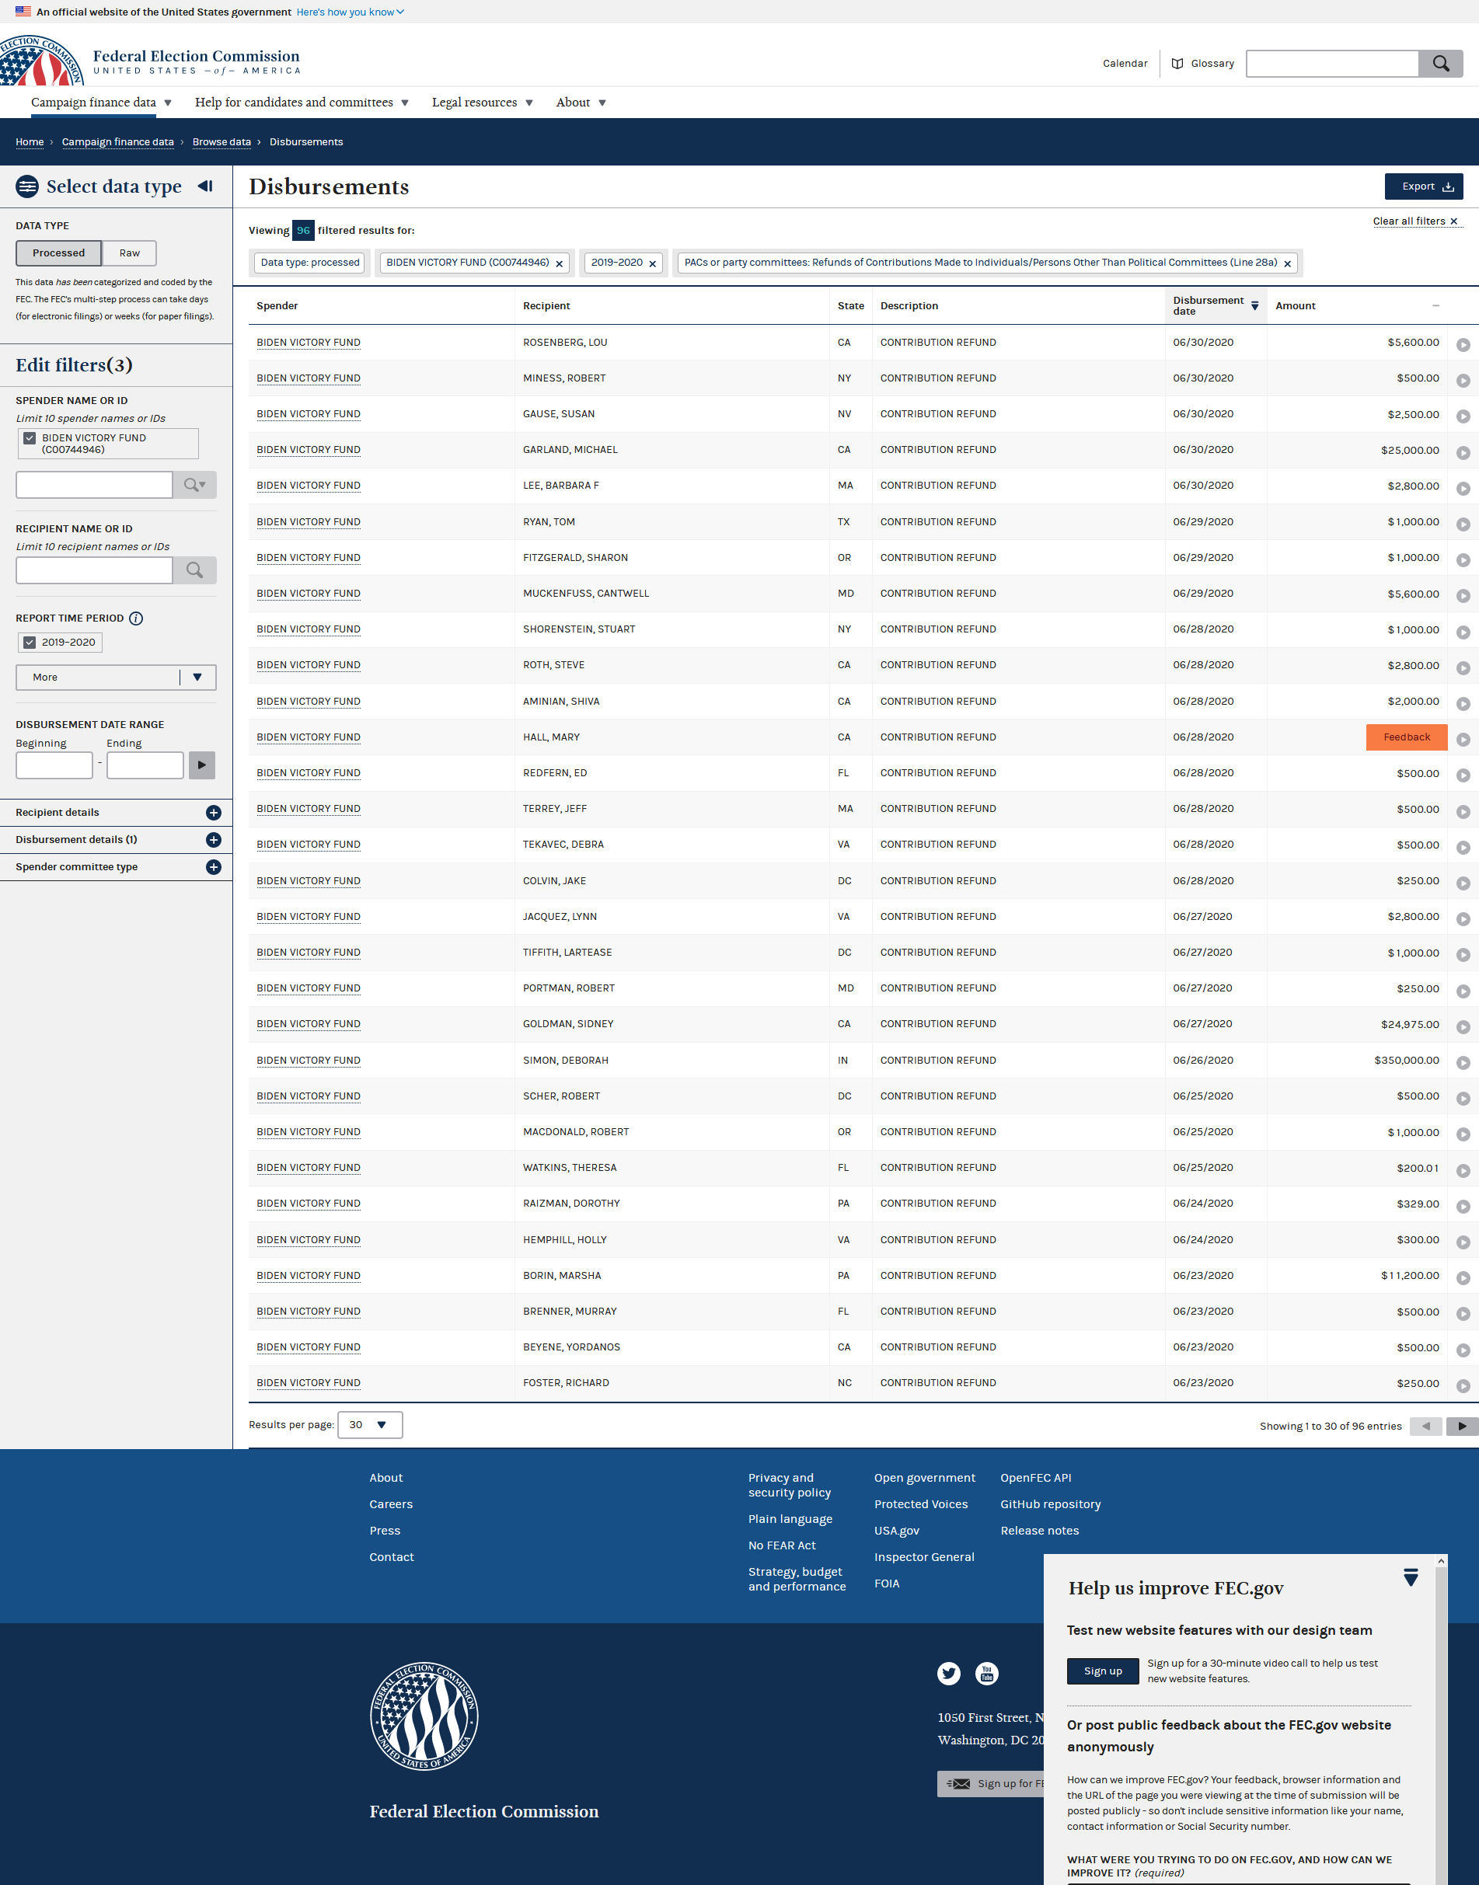Open details arrow for FOSTER, RICHARD row
The height and width of the screenshot is (1885, 1479).
(1463, 1385)
